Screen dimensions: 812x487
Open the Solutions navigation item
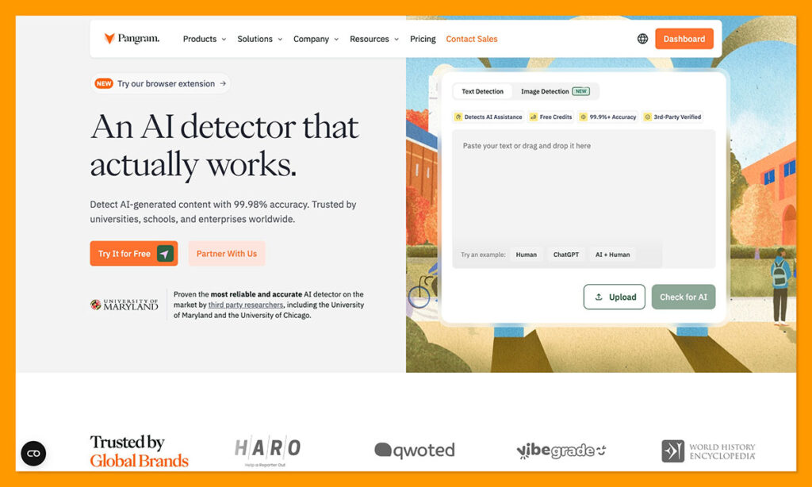tap(259, 39)
